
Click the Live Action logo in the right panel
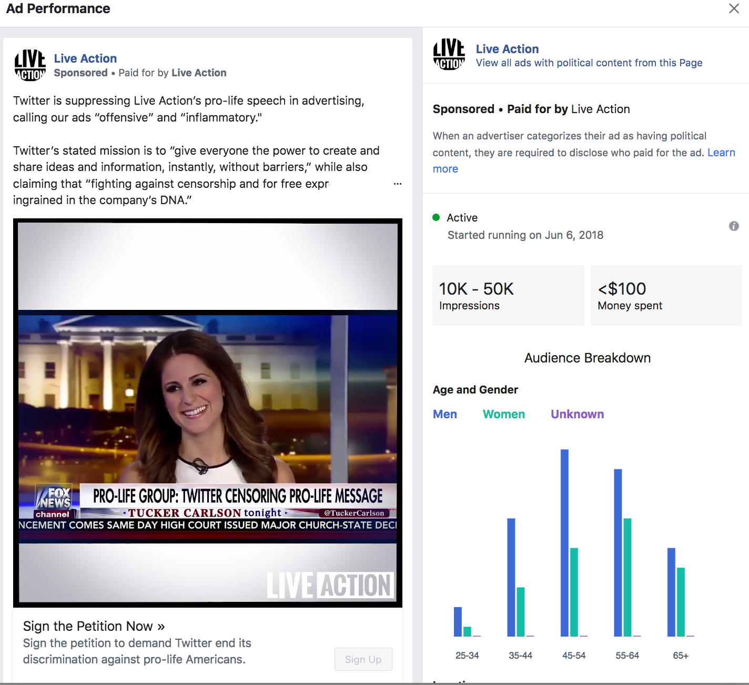pyautogui.click(x=449, y=54)
